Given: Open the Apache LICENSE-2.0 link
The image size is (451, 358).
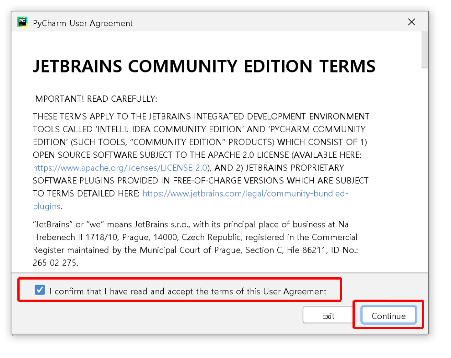Looking at the screenshot, I should click(120, 168).
